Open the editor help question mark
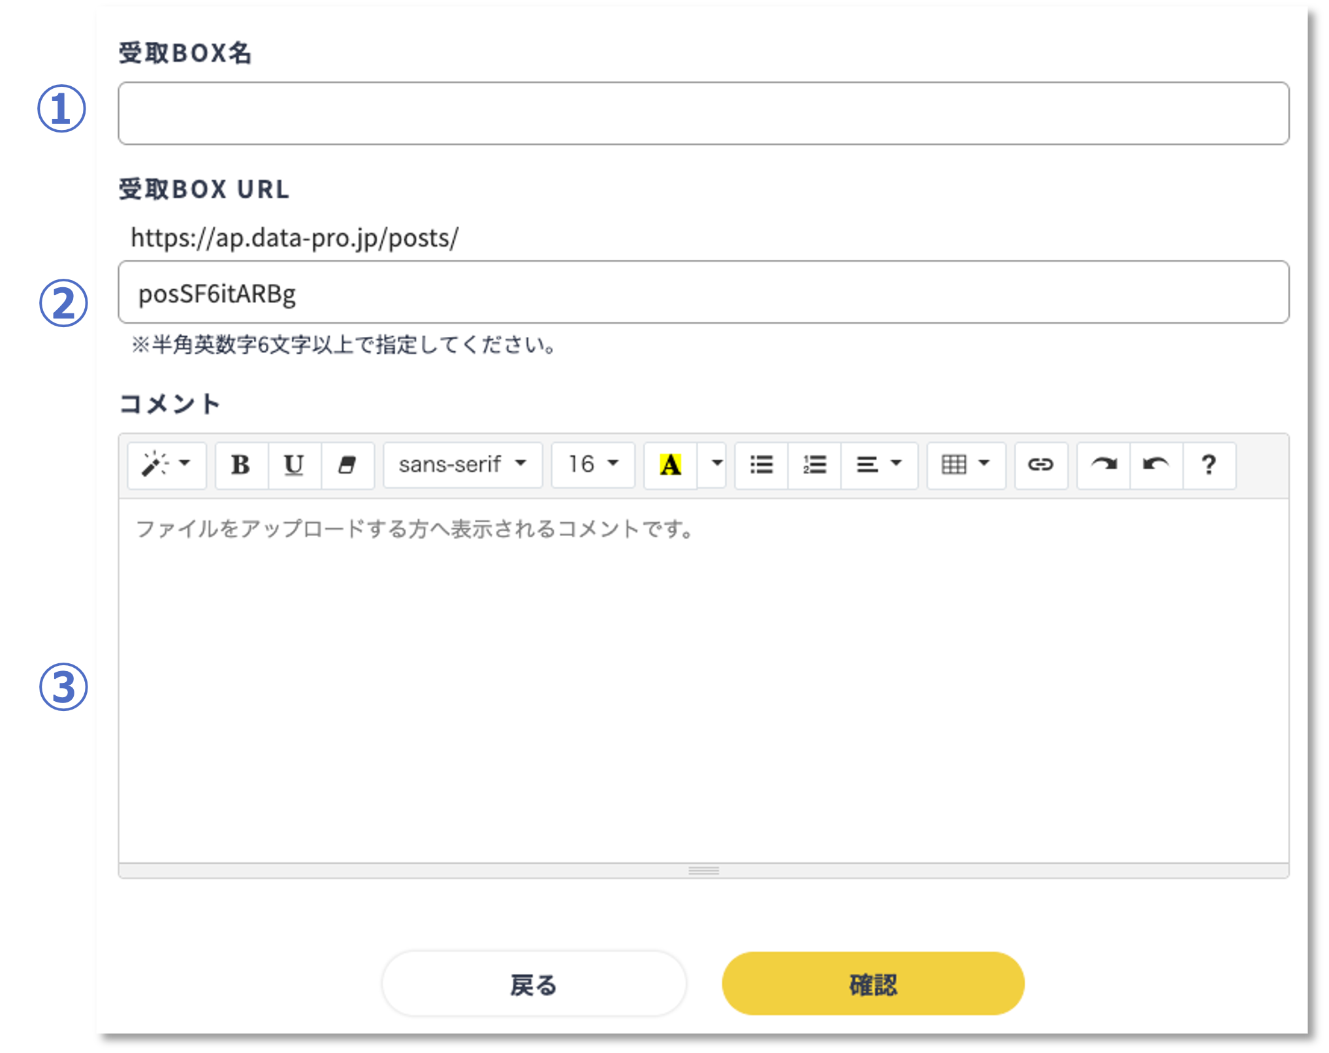The height and width of the screenshot is (1053, 1329). click(x=1209, y=465)
